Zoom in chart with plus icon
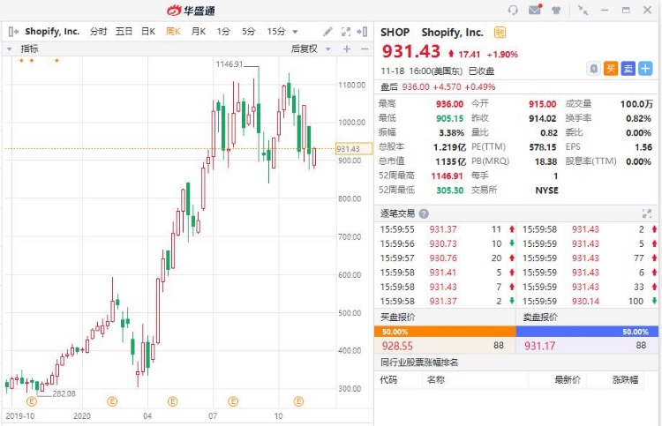Viewport: 662px width, 426px height. (x=347, y=49)
